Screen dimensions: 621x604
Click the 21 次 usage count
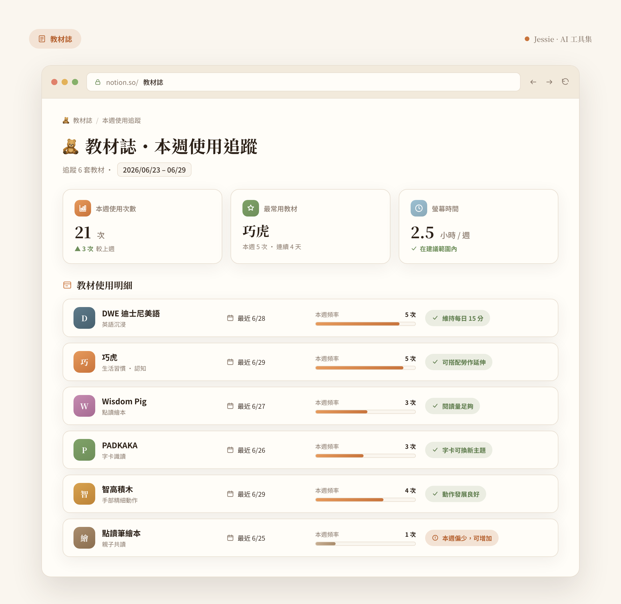(x=90, y=233)
